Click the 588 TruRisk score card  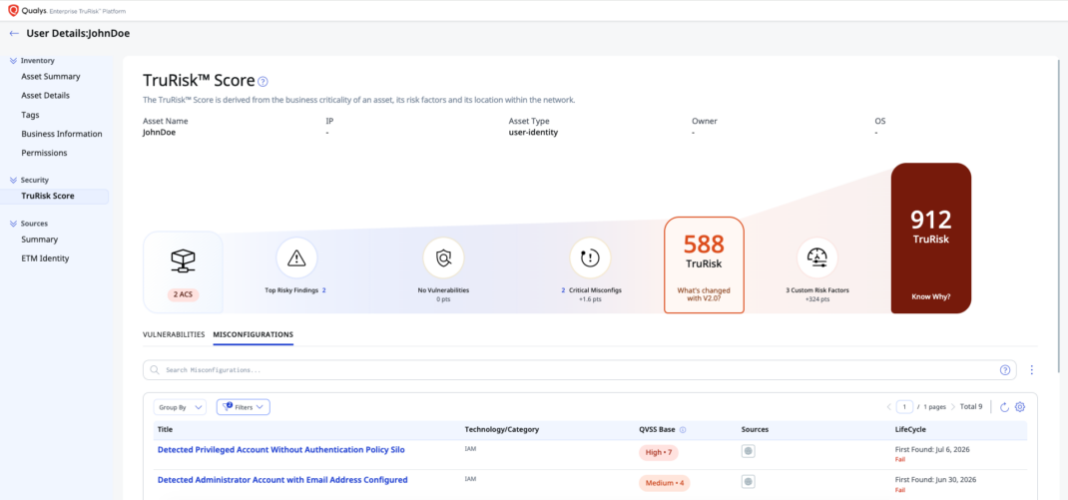point(704,265)
